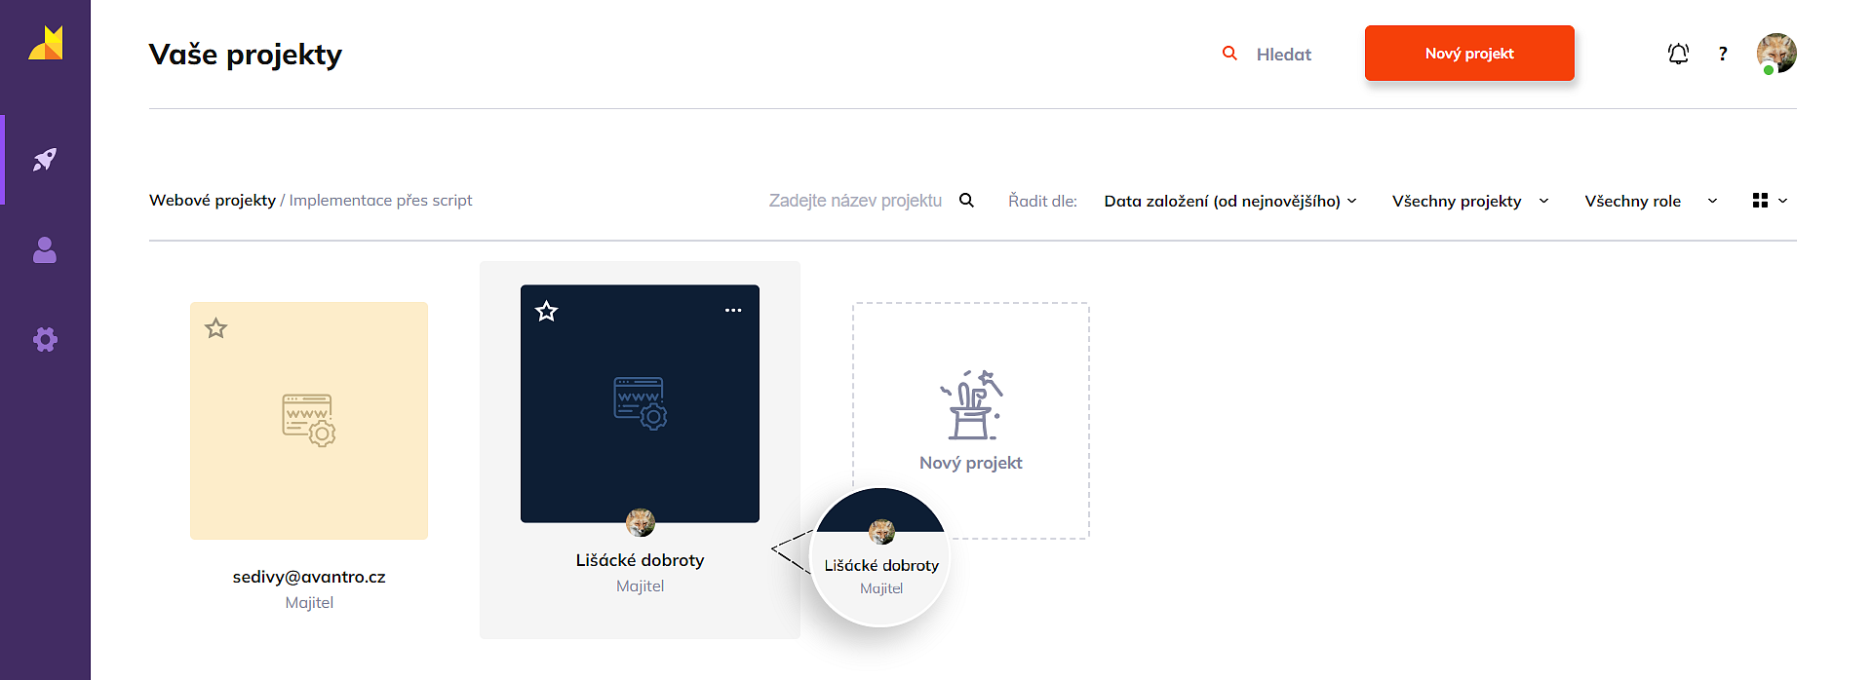Expand the Data založení sort dropdown
Image resolution: width=1872 pixels, height=680 pixels.
(x=1229, y=201)
